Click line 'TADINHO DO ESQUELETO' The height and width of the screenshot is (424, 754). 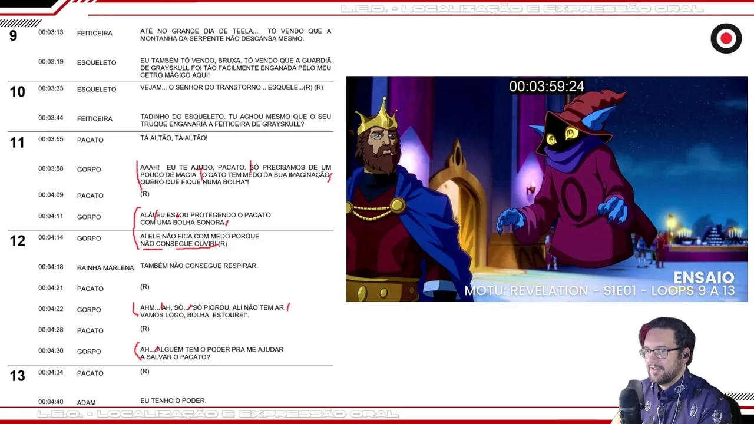236,120
